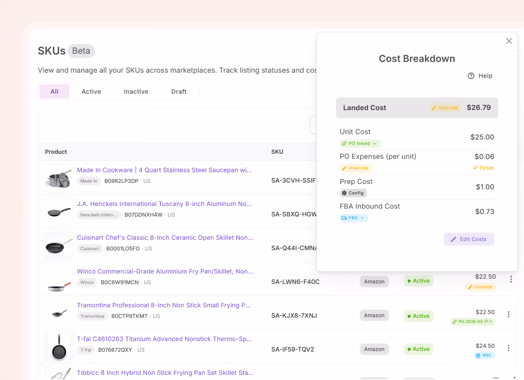Click the PO-2026-03-17-1 link badge
Image resolution: width=524 pixels, height=380 pixels.
(472, 322)
